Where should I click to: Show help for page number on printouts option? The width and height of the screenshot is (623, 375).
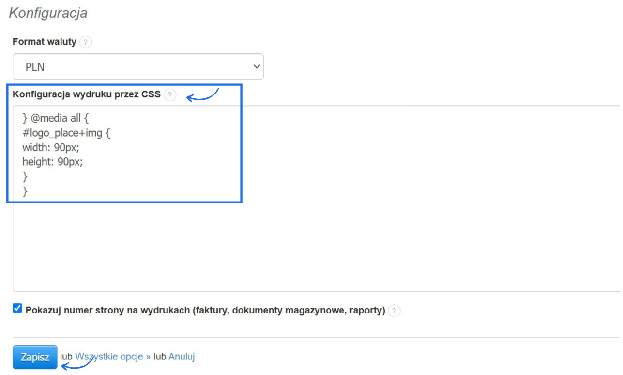[395, 311]
